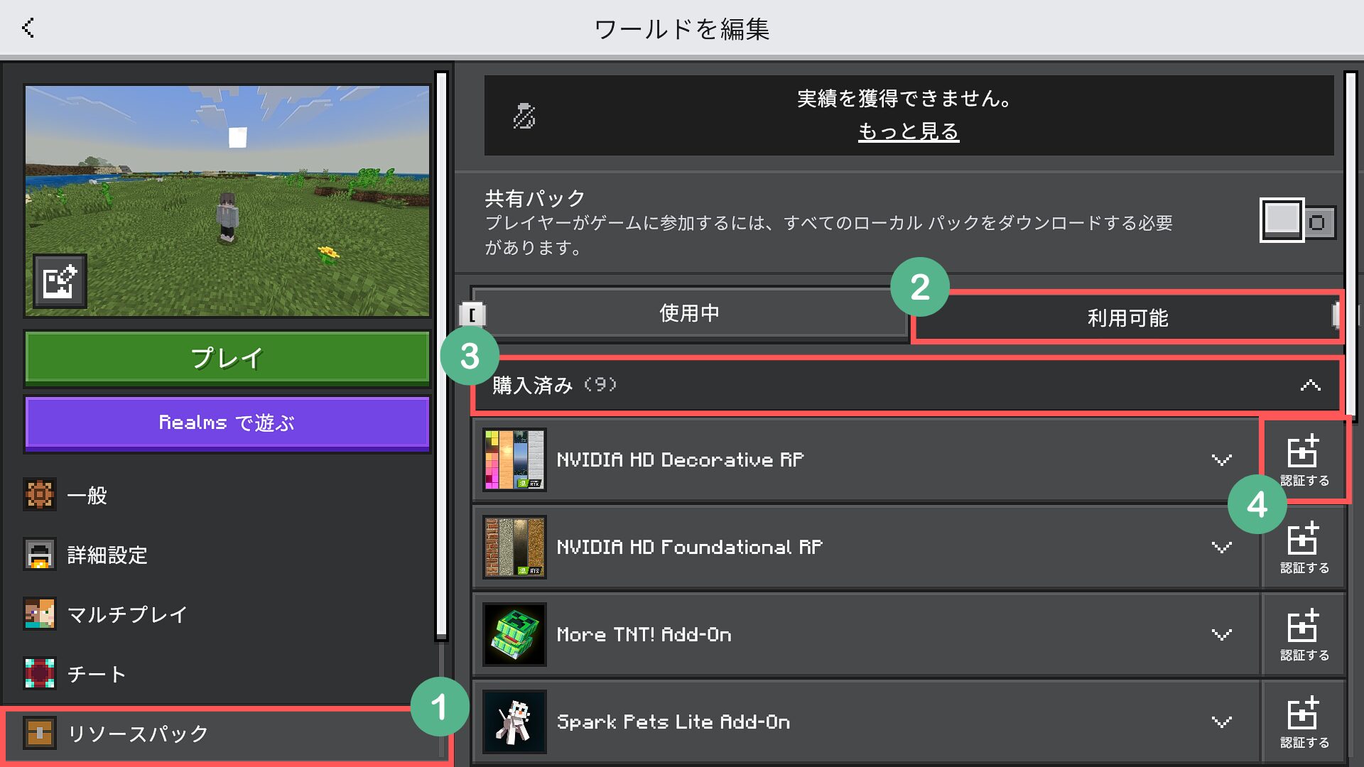Image resolution: width=1364 pixels, height=767 pixels.
Task: Activate the Spark Pets Lite Add-On
Action: tap(1304, 722)
